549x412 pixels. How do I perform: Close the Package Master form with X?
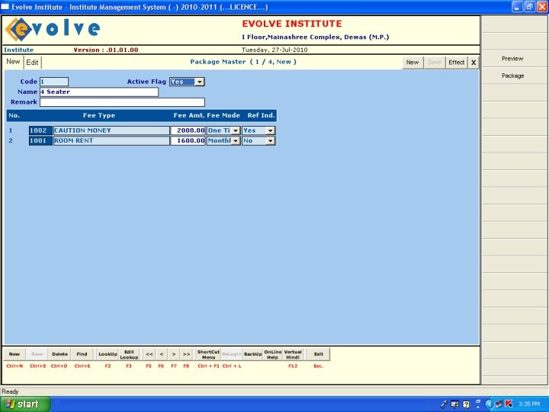474,63
